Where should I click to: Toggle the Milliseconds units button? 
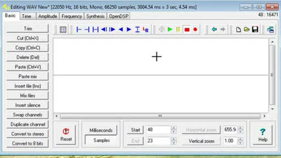[101, 130]
